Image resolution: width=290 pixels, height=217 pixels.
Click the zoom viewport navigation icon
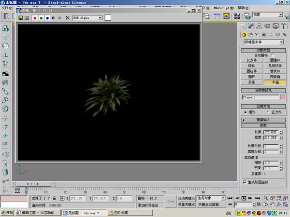tap(266, 198)
